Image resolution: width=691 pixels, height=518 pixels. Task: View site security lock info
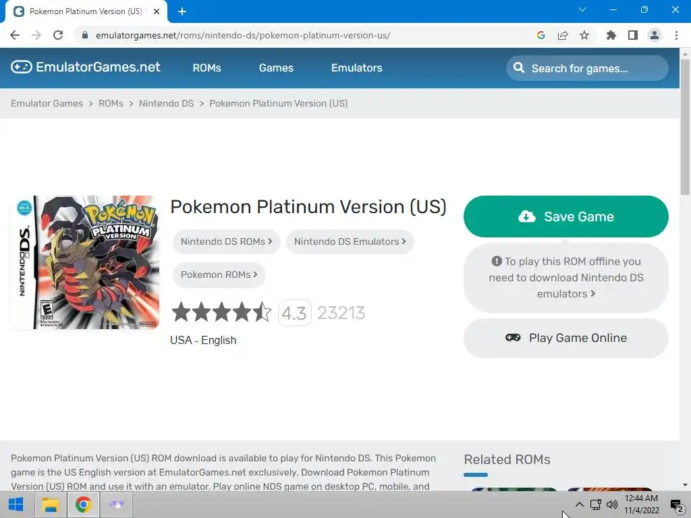pyautogui.click(x=85, y=35)
